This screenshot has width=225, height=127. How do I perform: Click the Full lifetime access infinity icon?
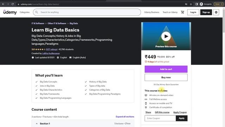pos(146,99)
